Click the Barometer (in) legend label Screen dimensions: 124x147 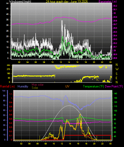[x=108, y=1]
